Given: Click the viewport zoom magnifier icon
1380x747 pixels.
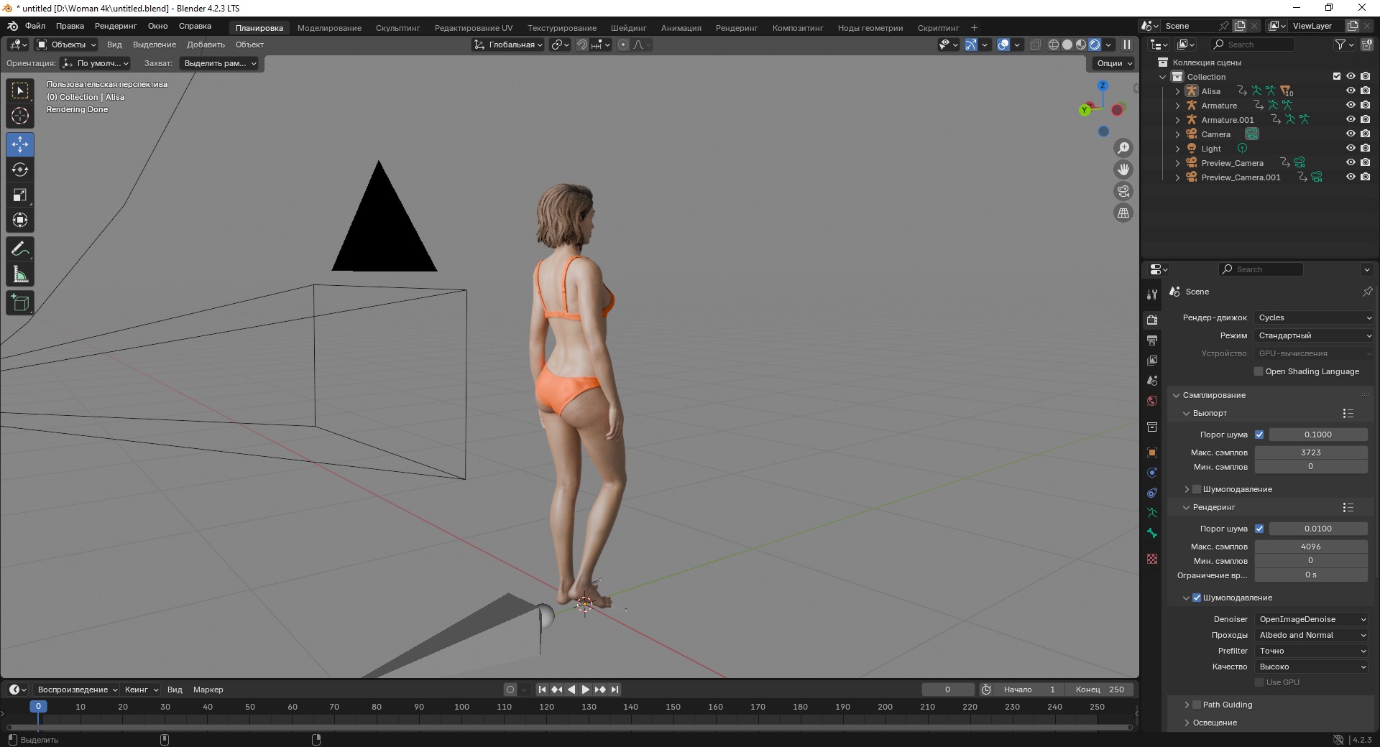Looking at the screenshot, I should coord(1123,148).
